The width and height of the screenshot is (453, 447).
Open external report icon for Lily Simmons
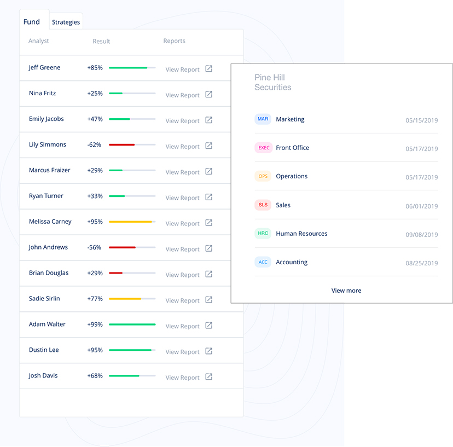(x=208, y=146)
